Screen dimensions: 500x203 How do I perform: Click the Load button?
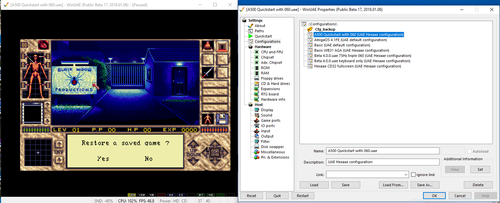click(314, 185)
